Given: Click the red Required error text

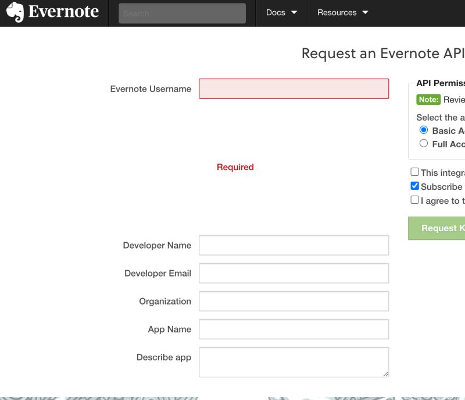Looking at the screenshot, I should 235,167.
